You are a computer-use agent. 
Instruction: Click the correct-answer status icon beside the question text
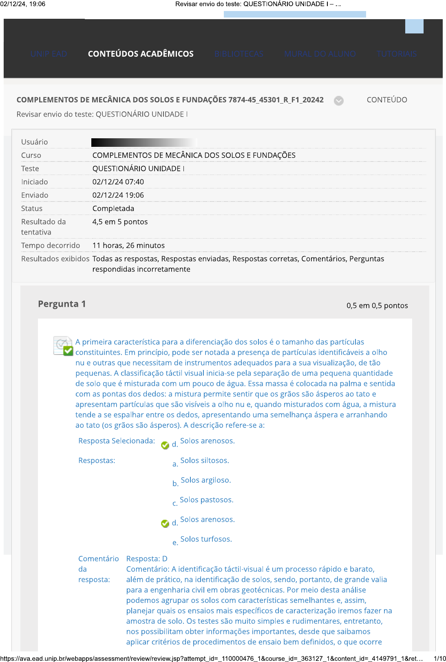[x=63, y=346]
